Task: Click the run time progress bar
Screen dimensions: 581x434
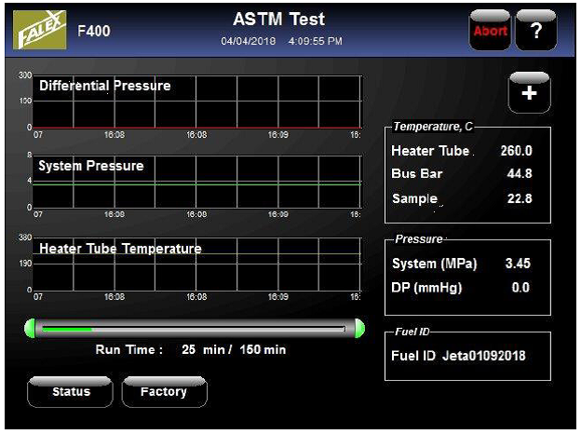Action: click(196, 328)
